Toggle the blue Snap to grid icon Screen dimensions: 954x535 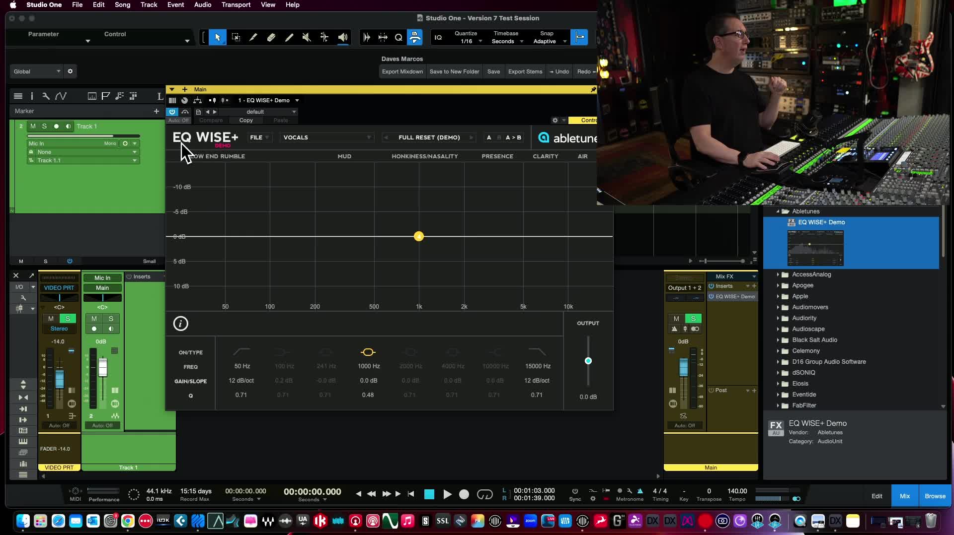pyautogui.click(x=579, y=37)
